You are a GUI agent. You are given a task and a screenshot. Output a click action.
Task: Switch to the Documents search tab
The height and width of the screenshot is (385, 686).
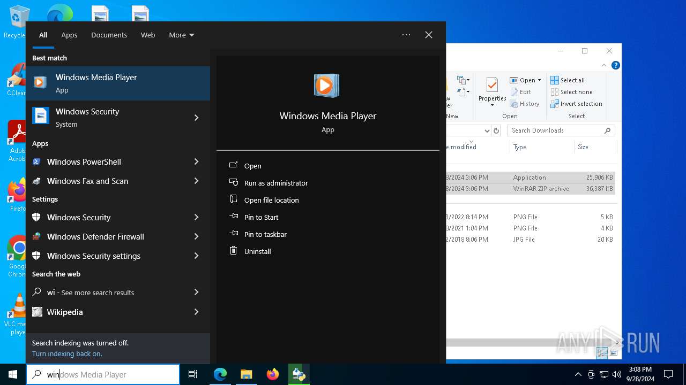109,35
